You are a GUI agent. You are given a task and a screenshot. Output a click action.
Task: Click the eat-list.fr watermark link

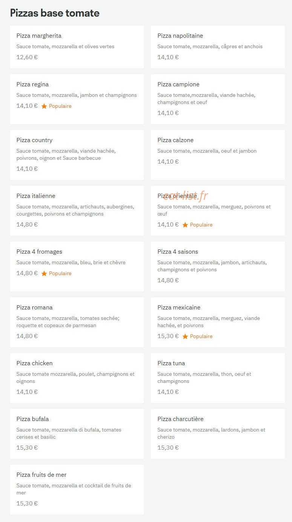pos(186,195)
